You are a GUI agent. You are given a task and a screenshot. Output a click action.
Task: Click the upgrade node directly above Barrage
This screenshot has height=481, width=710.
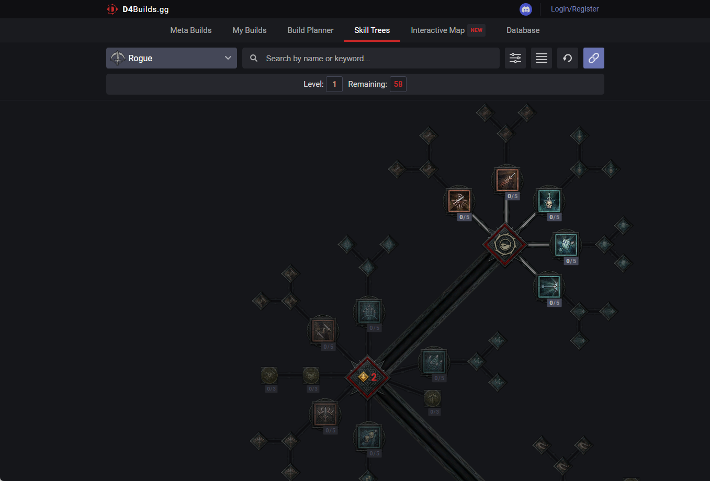(367, 268)
